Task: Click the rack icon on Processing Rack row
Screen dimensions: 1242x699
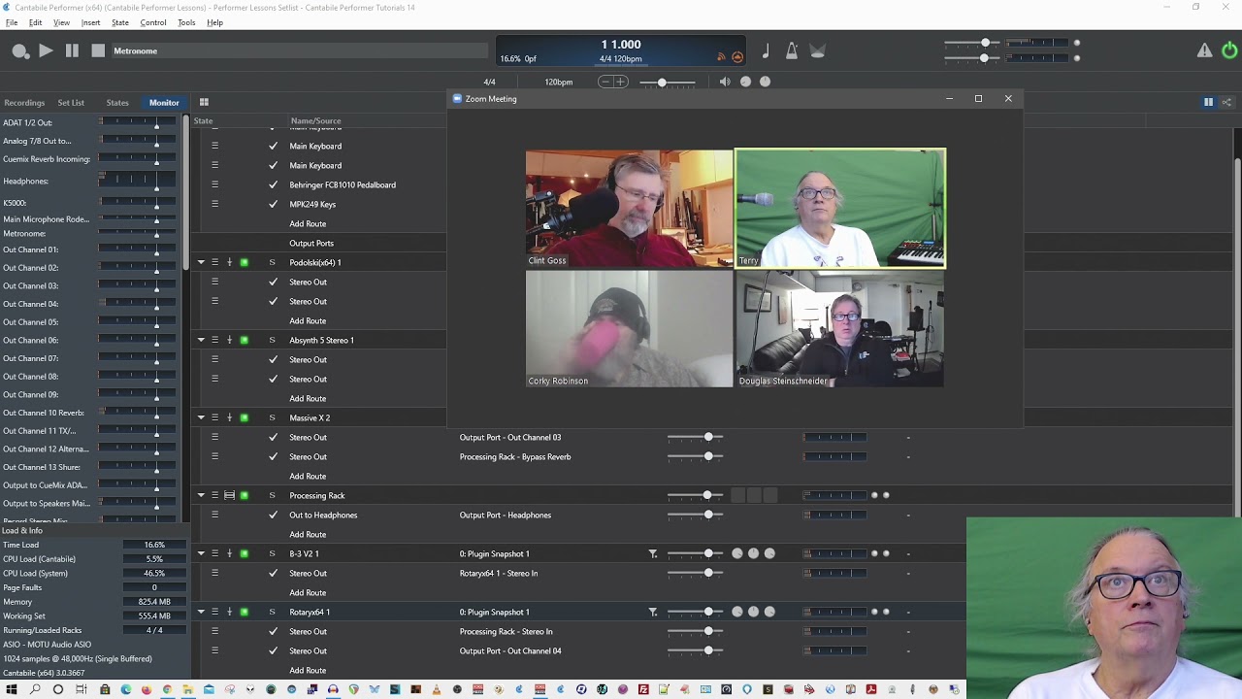Action: point(230,495)
